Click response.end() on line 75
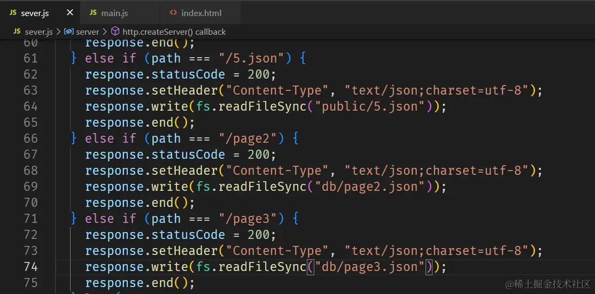The image size is (595, 294). coord(140,283)
